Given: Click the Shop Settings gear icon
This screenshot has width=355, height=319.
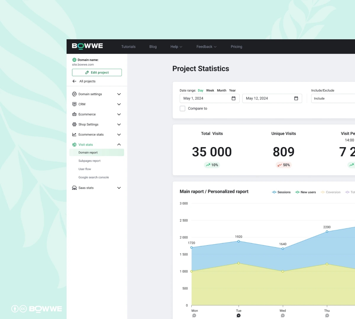Looking at the screenshot, I should point(74,124).
